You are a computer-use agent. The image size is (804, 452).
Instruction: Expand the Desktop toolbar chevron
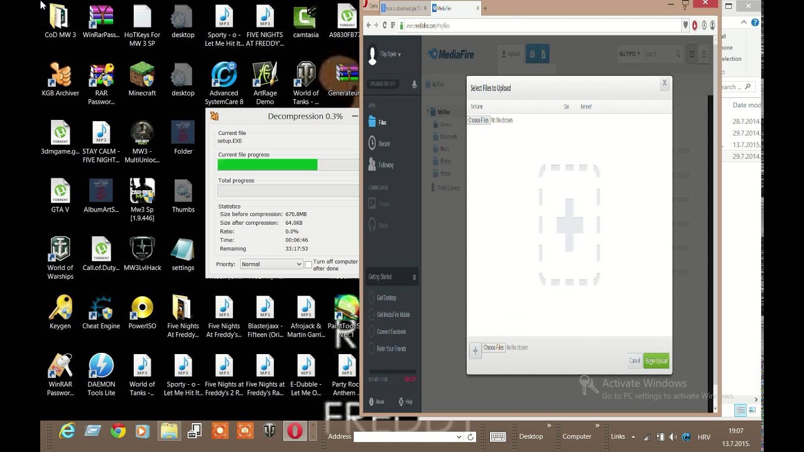[549, 426]
